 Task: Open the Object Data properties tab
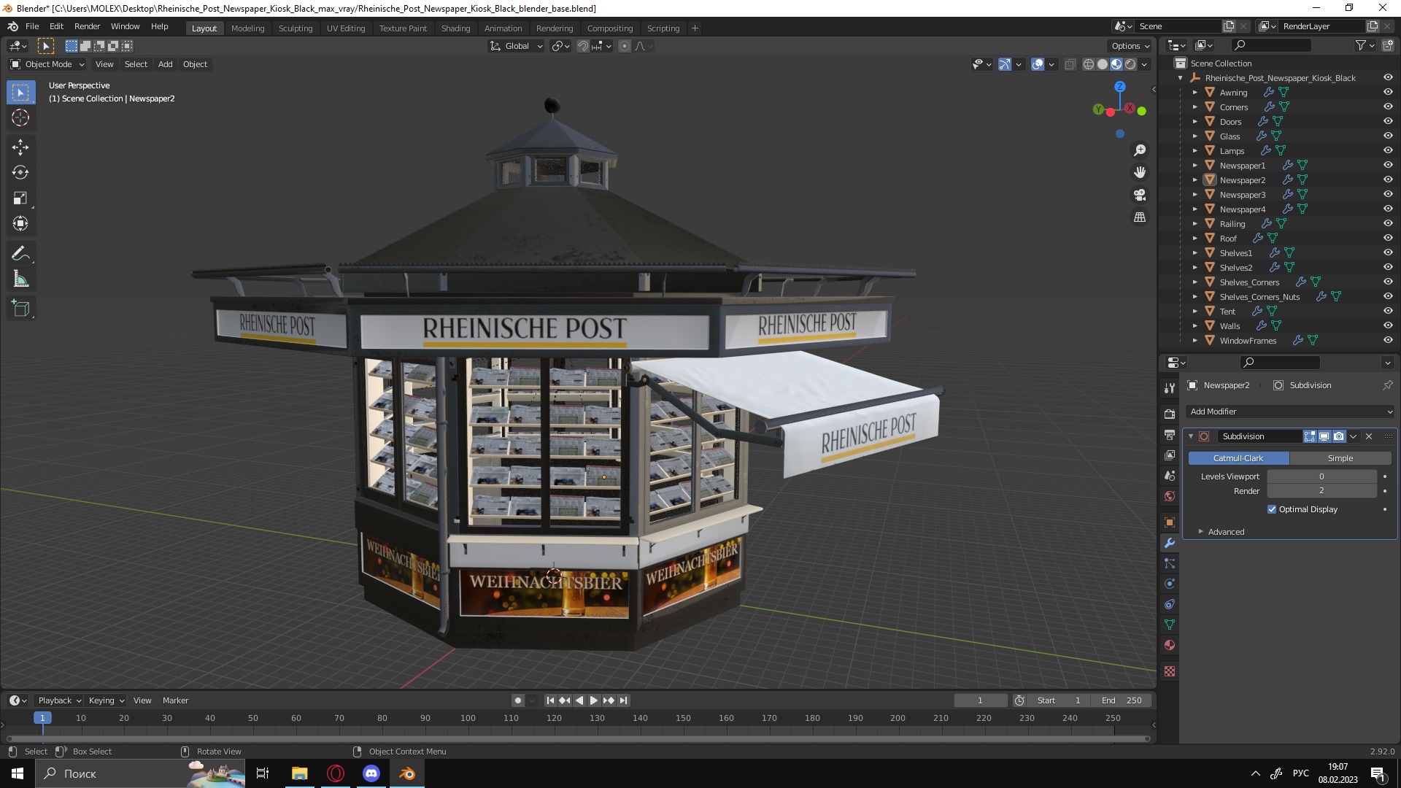click(1170, 625)
